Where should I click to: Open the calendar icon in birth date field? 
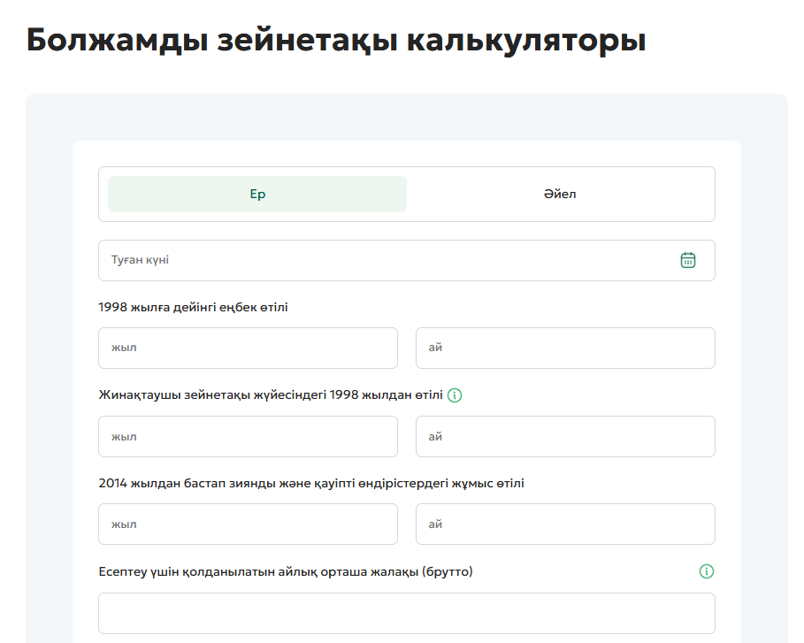click(x=688, y=260)
